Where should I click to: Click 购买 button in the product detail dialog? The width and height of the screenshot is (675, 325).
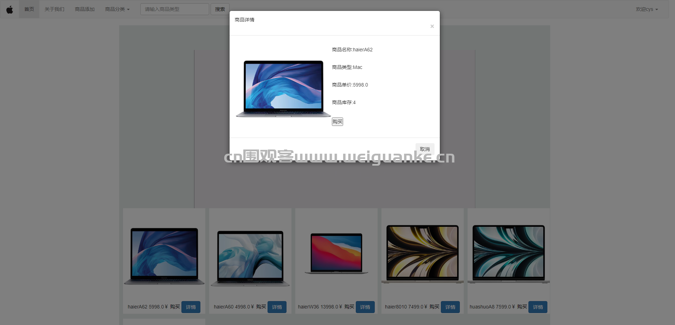(337, 122)
